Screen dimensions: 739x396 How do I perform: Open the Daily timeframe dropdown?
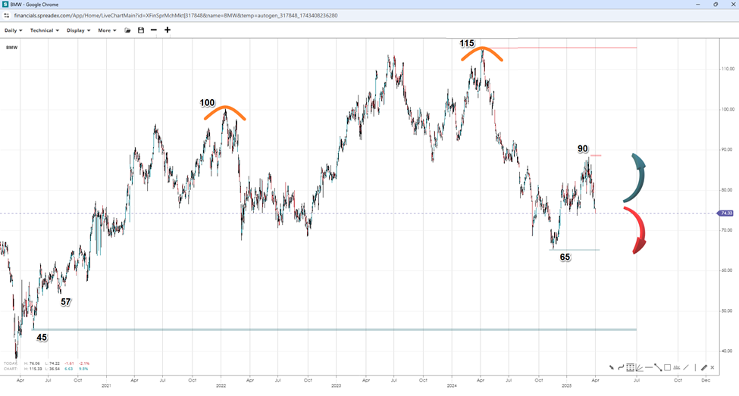(14, 30)
